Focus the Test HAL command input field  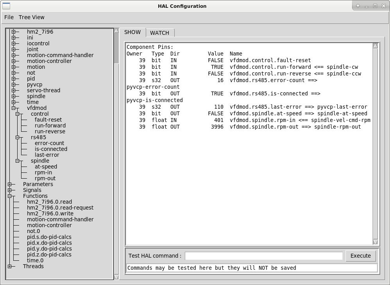point(264,256)
